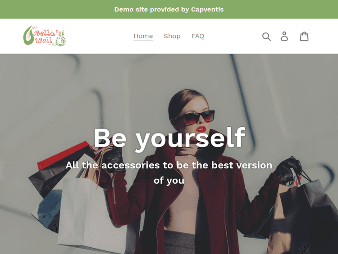This screenshot has width=338, height=254.
Task: Open the Shop menu item
Action: point(172,36)
